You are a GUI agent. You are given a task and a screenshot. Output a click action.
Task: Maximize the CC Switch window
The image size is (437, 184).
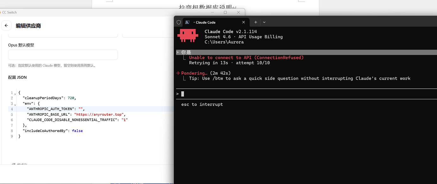225,12
